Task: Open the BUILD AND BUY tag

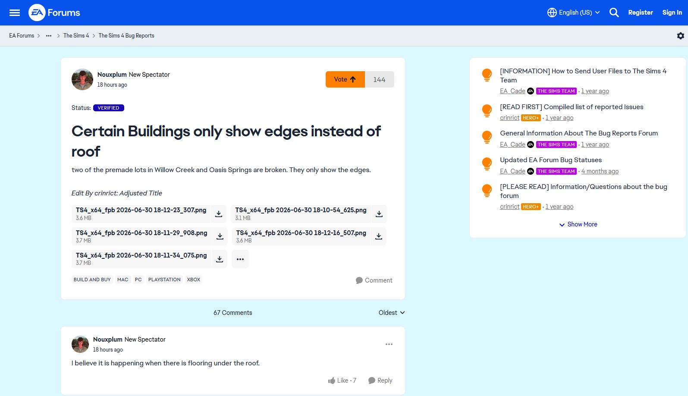Action: coord(92,280)
